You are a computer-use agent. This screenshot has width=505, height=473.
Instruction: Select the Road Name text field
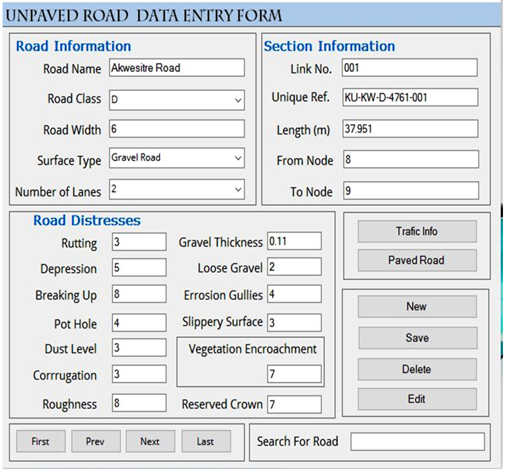point(177,68)
